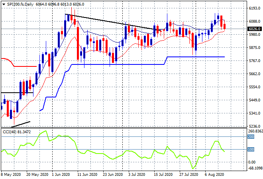Click the CCI 200 level label
This screenshot has height=179, width=263.
pyautogui.click(x=251, y=137)
